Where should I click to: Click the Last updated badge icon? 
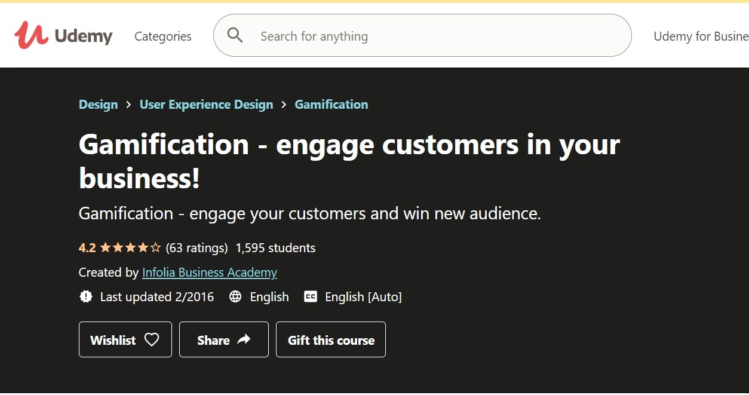tap(86, 297)
